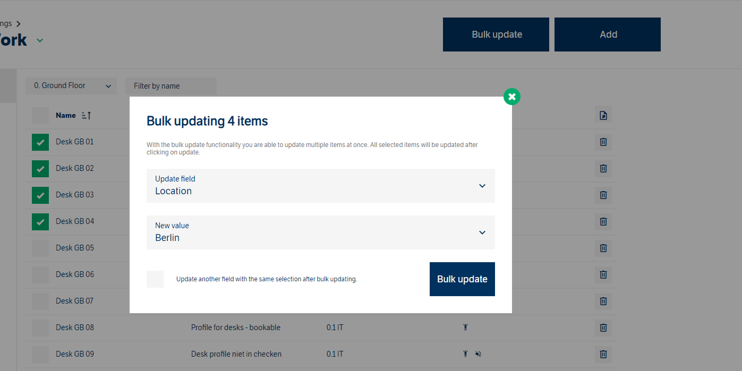Click trash icon in Desk GB 09 row
The image size is (742, 371).
(603, 354)
